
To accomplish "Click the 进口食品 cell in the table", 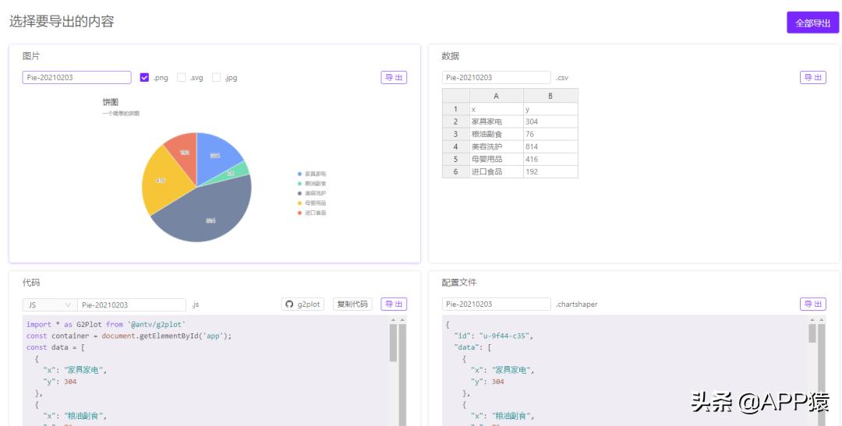I will coord(496,171).
